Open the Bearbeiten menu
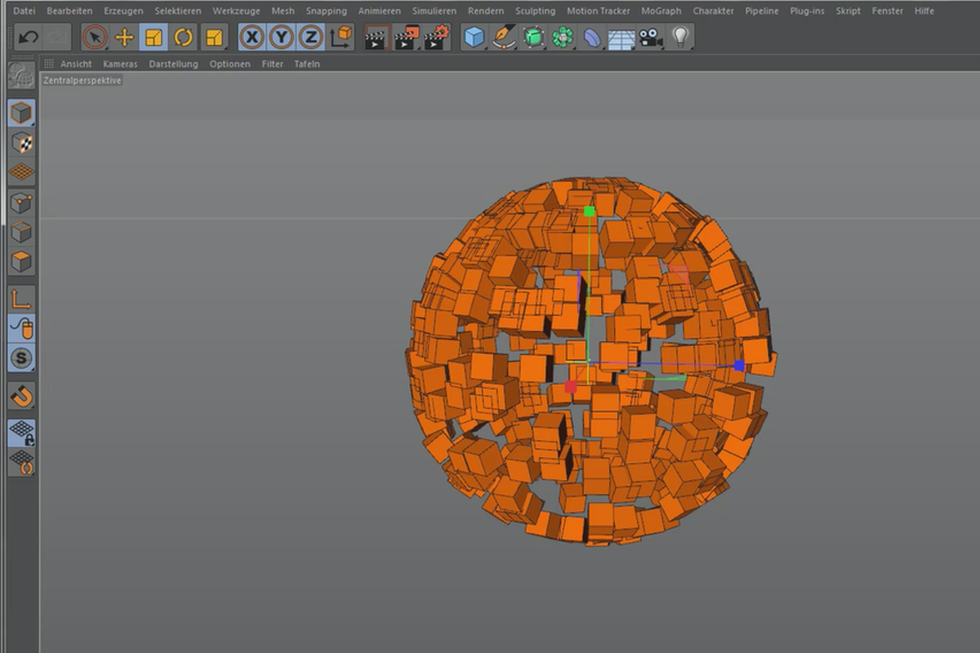Image resolution: width=980 pixels, height=653 pixels. (69, 11)
